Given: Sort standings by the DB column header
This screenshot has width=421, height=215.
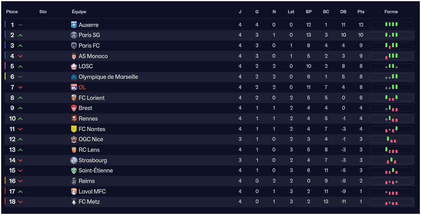Looking at the screenshot, I should coord(343,12).
